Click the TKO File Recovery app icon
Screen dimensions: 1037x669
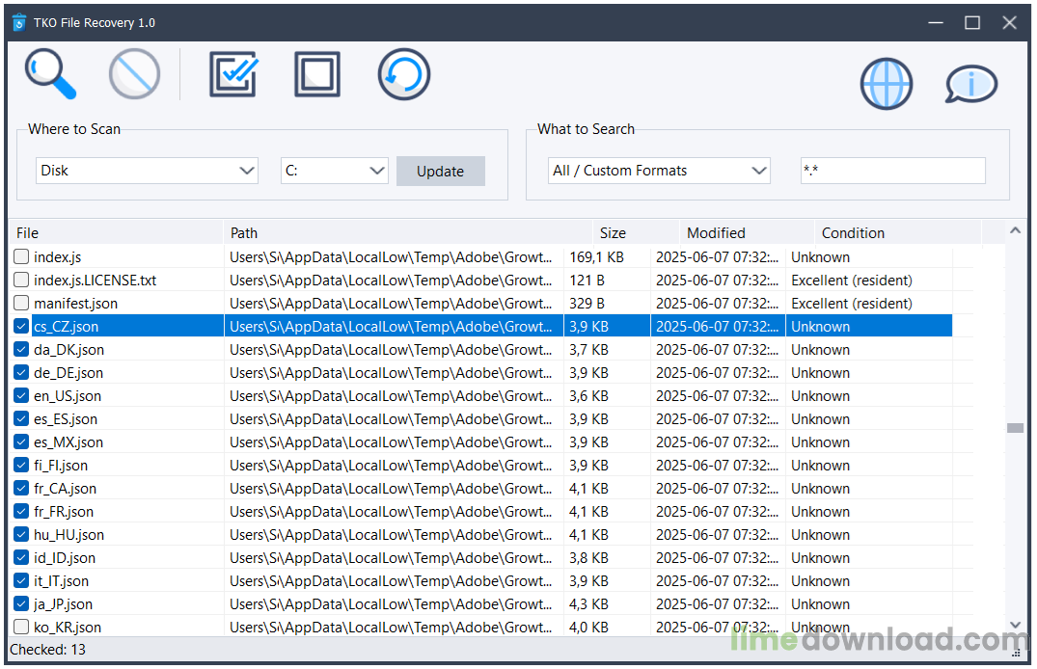(x=19, y=22)
